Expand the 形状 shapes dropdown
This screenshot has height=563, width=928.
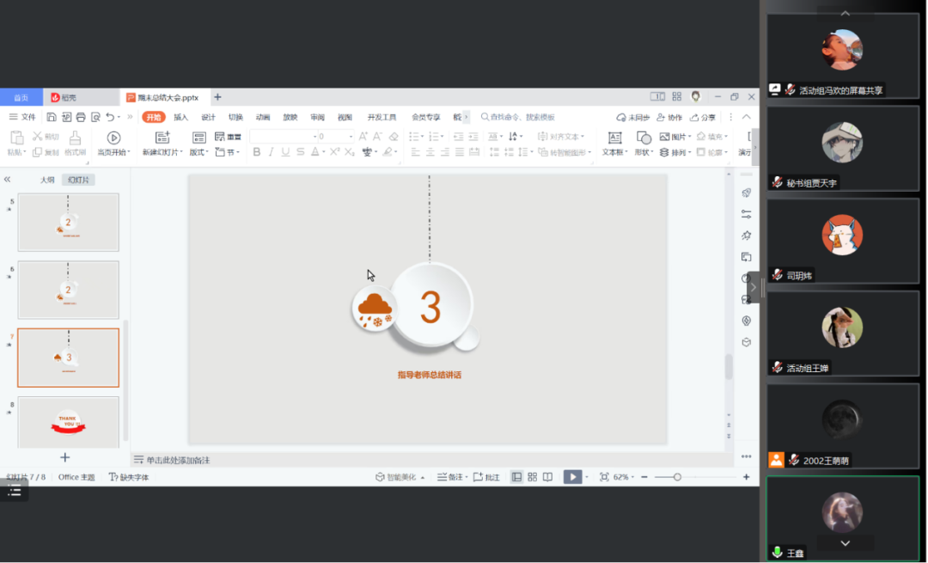pyautogui.click(x=644, y=152)
